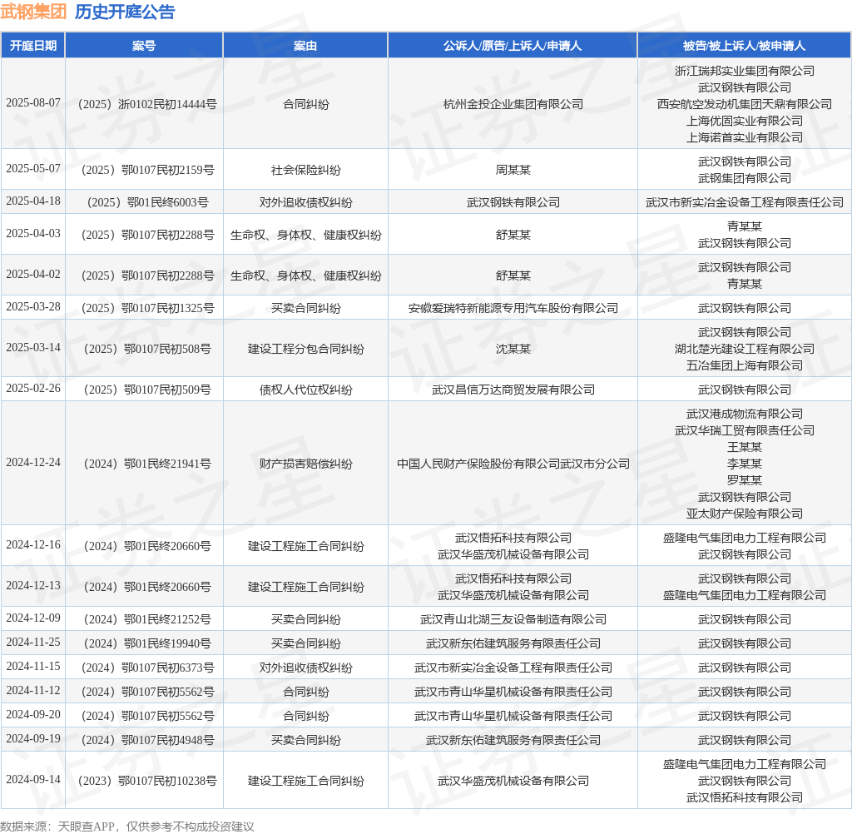This screenshot has width=852, height=834.
Task: Click the date '2024-12-24'
Action: pyautogui.click(x=33, y=463)
